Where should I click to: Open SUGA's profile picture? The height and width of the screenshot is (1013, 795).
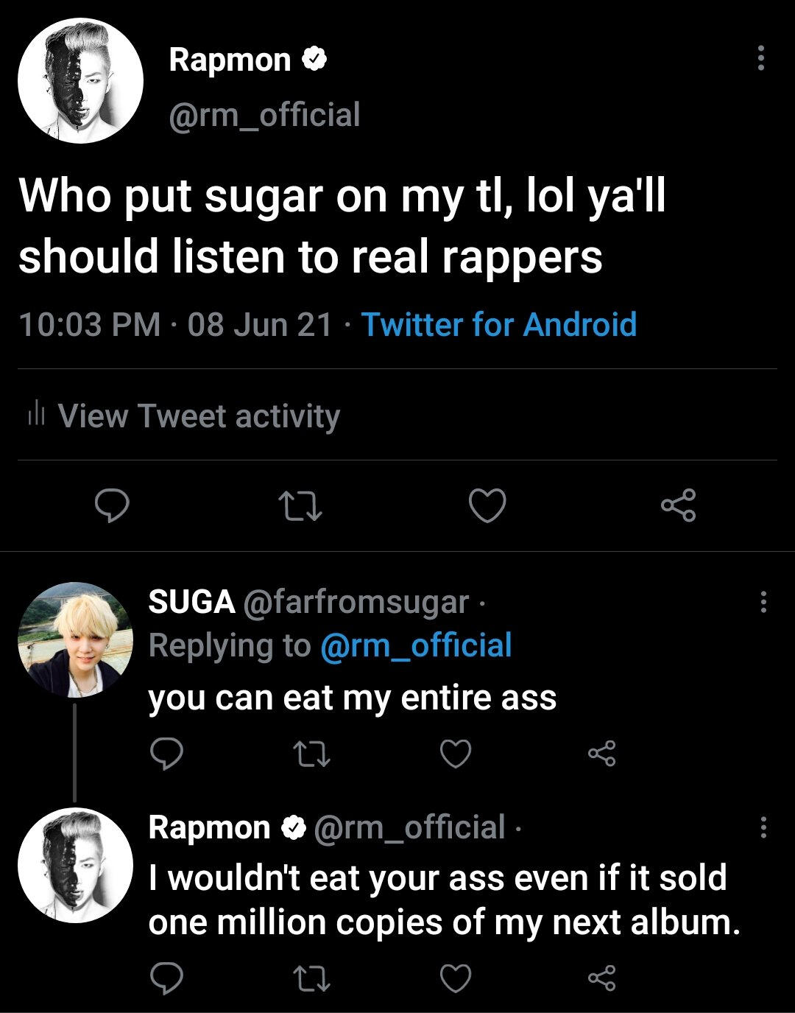coord(75,640)
